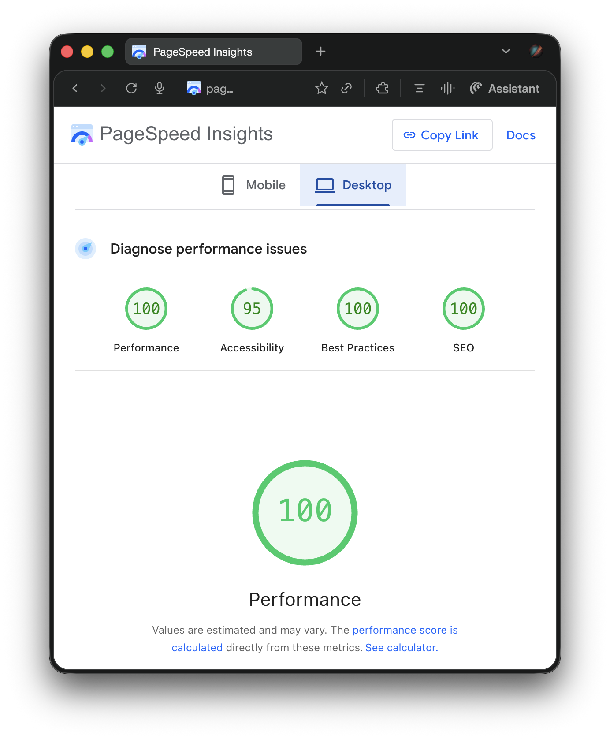Open the reader lines icon in the toolbar

tap(419, 89)
